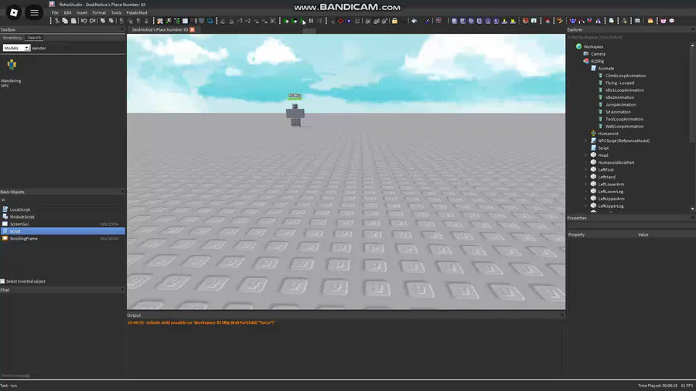
Task: Open the Models category dropdown
Action: [x=16, y=48]
